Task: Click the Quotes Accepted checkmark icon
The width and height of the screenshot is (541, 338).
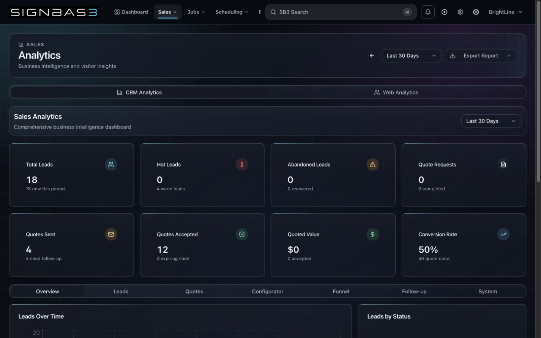Action: tap(241, 234)
